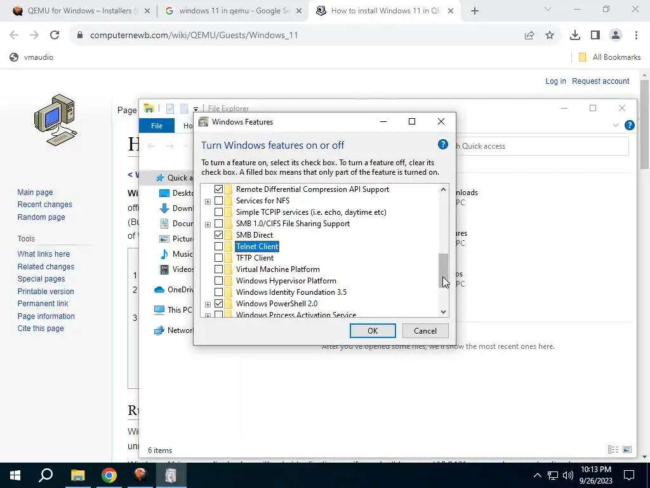This screenshot has width=650, height=488.
Task: Uncheck Remote Differential Compression API Support
Action: (218, 189)
